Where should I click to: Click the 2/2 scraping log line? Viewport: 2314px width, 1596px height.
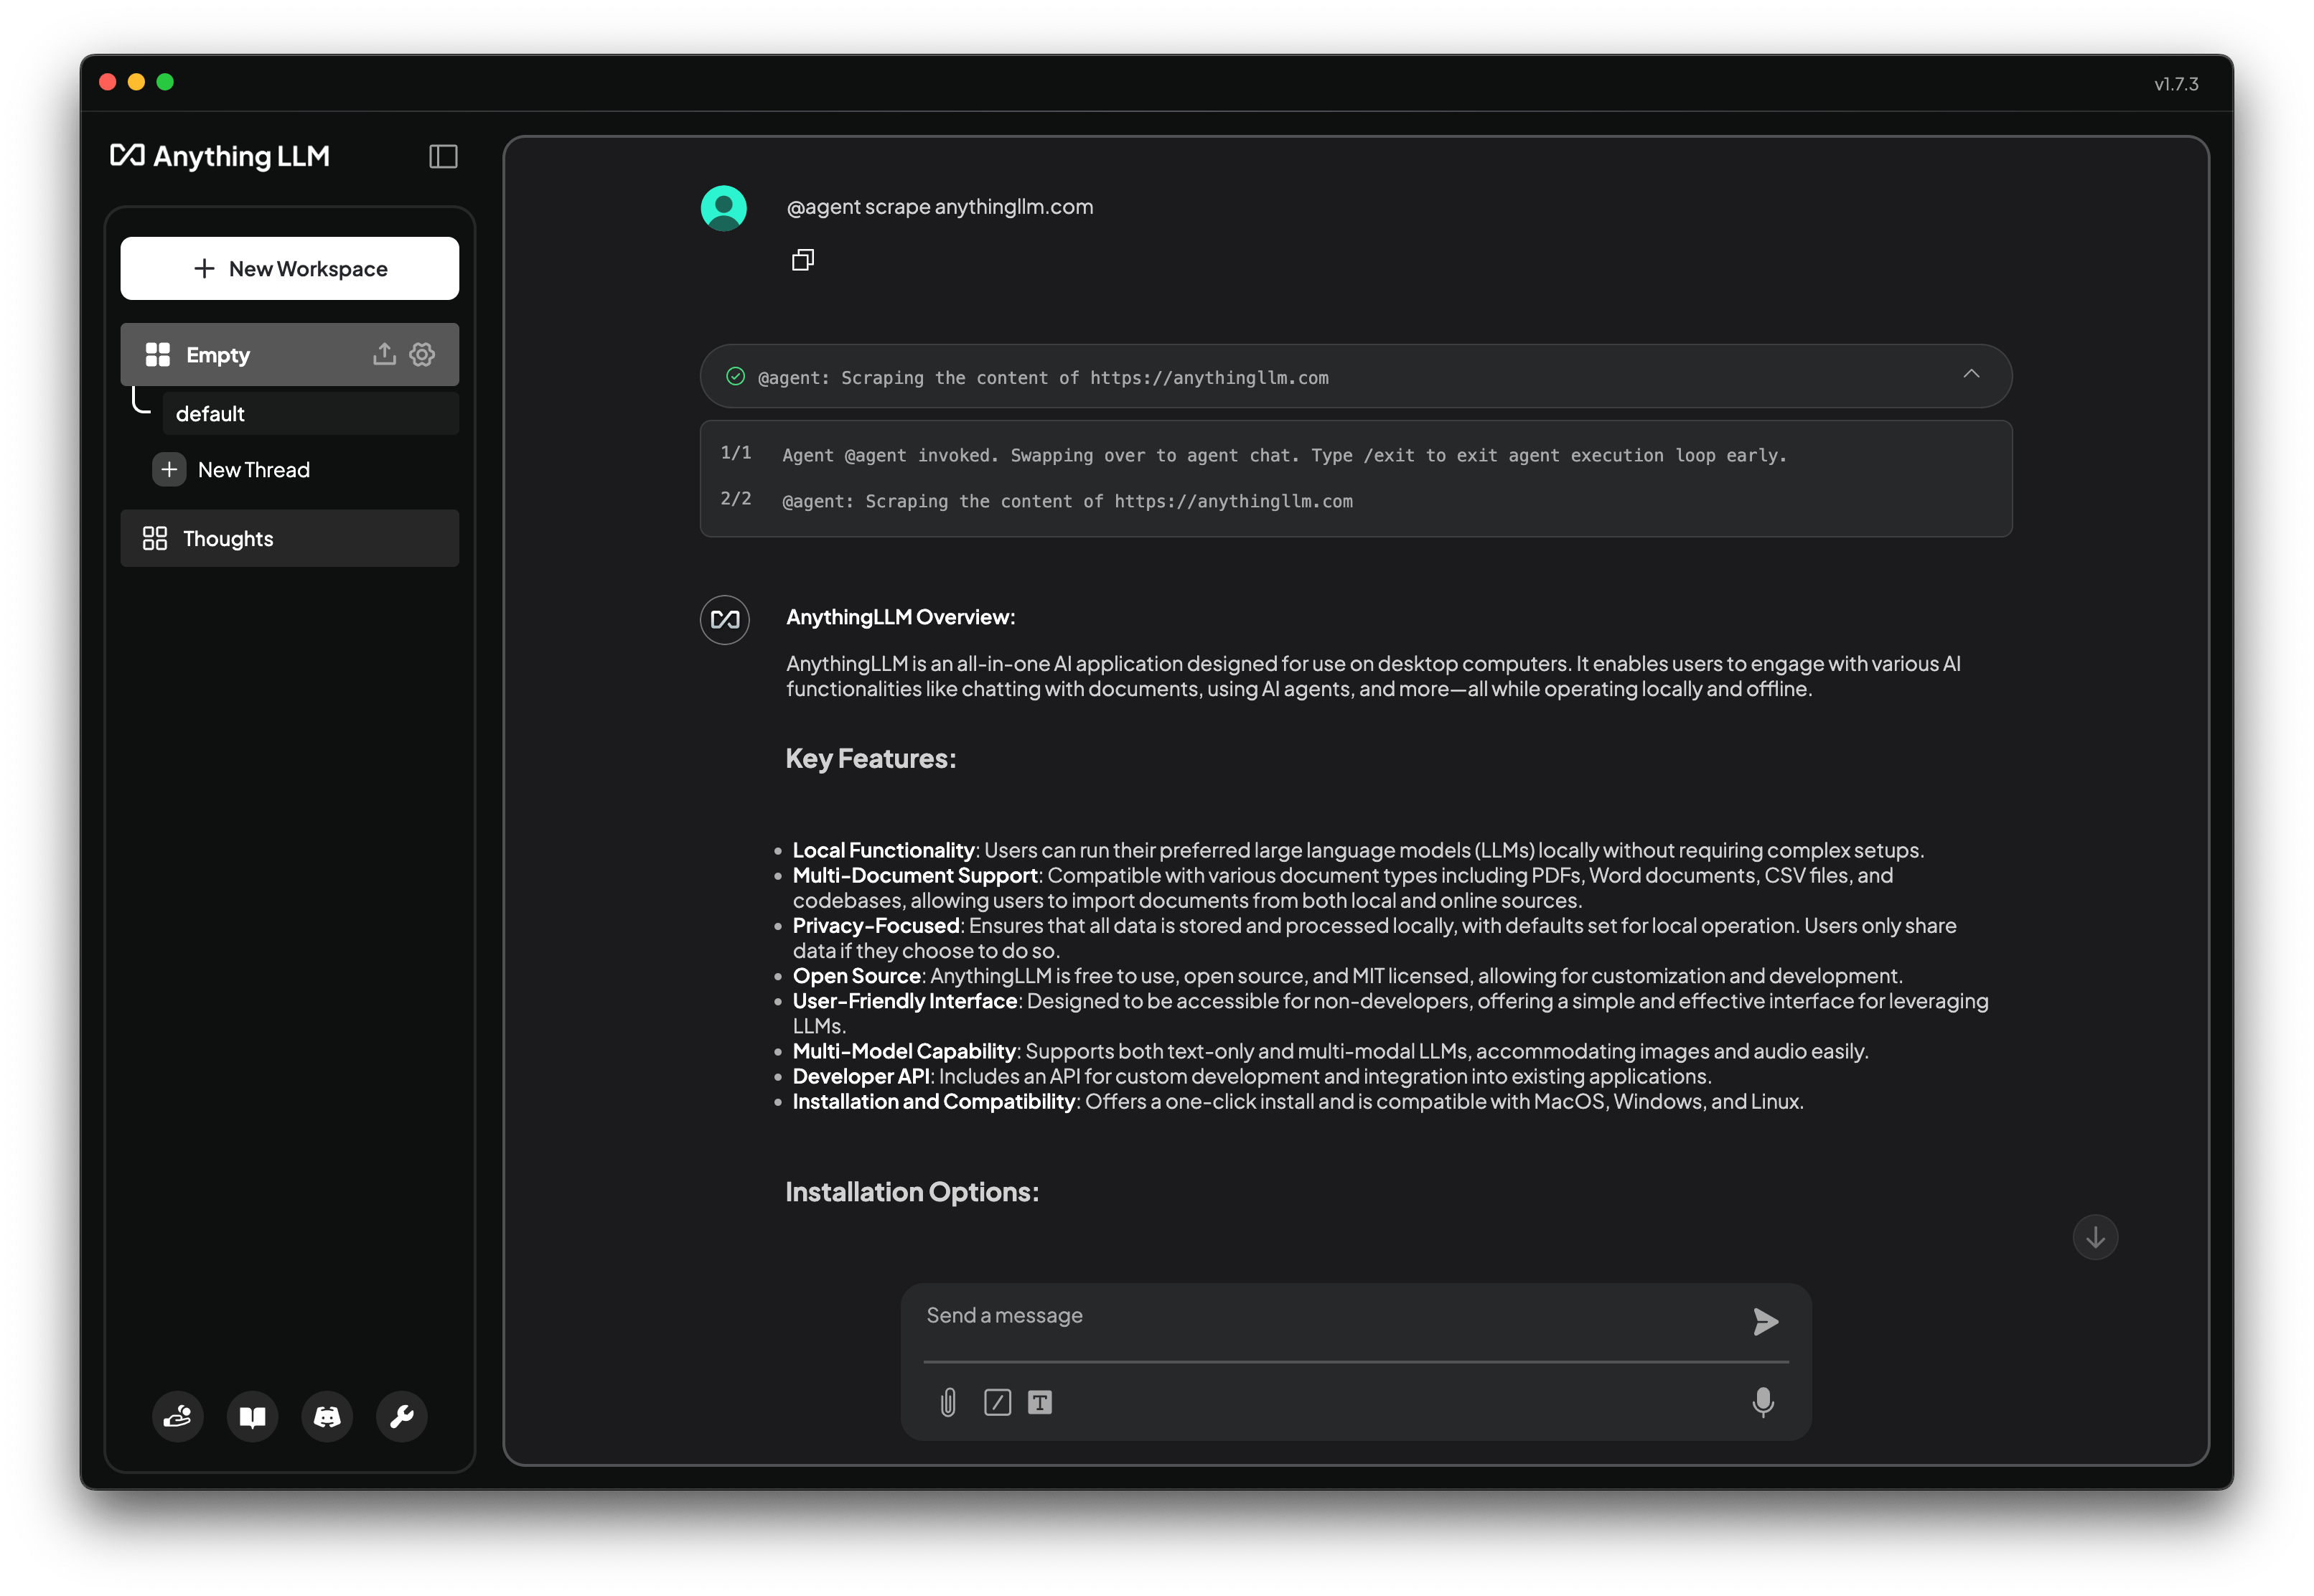1067,501
